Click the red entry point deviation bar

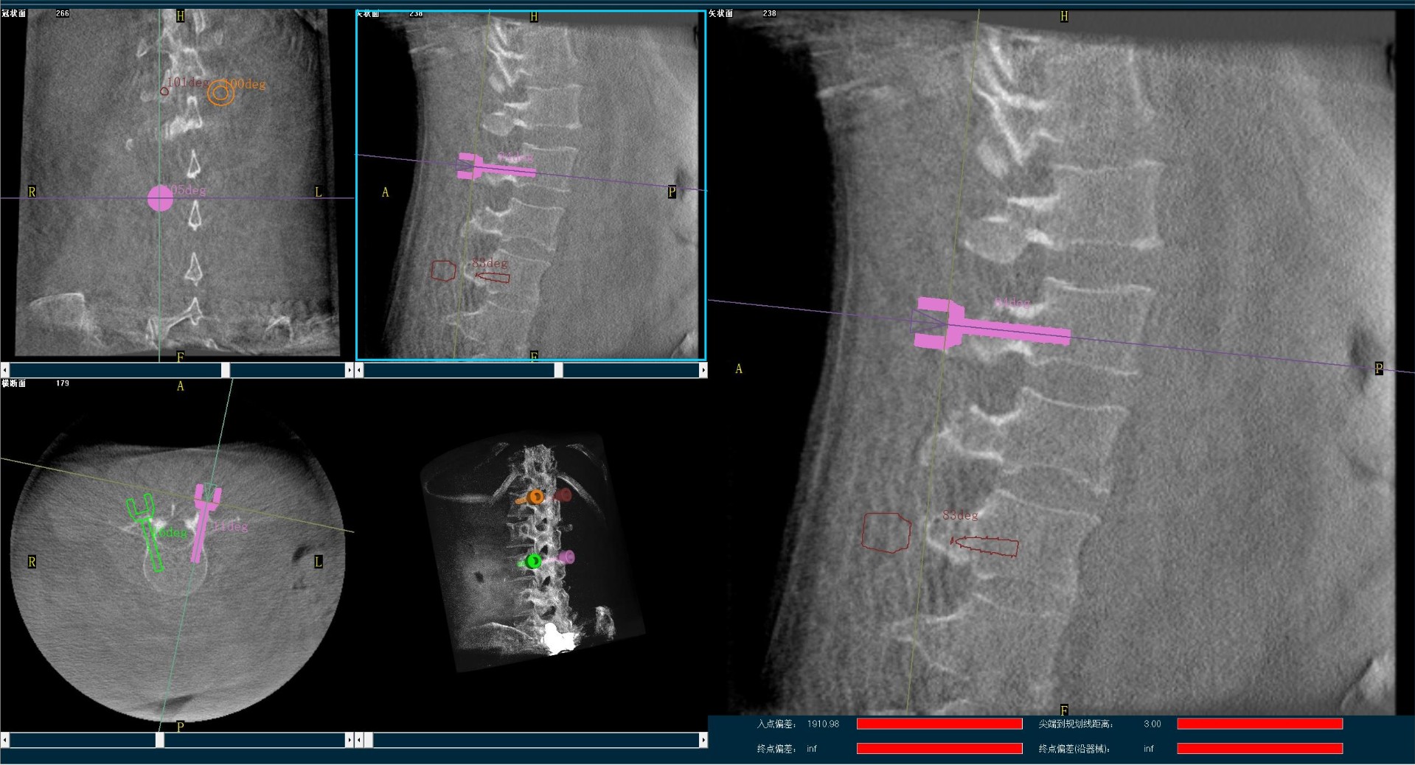(939, 724)
